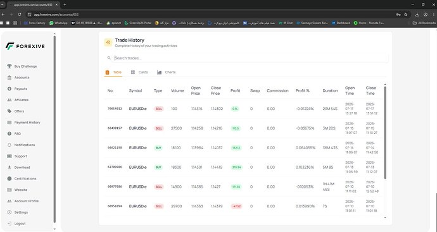
Task: Select the Offers tag icon
Action: (x=9, y=111)
